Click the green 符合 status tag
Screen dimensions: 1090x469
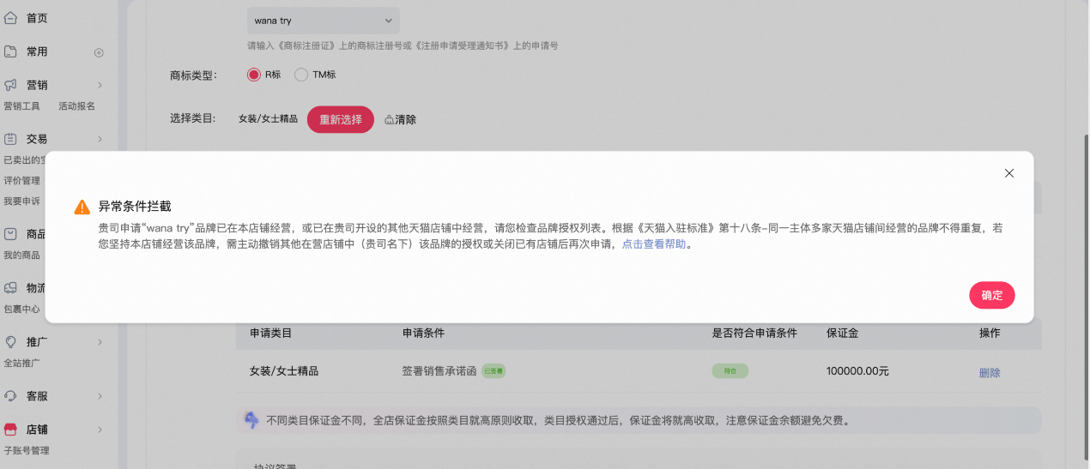coord(730,371)
